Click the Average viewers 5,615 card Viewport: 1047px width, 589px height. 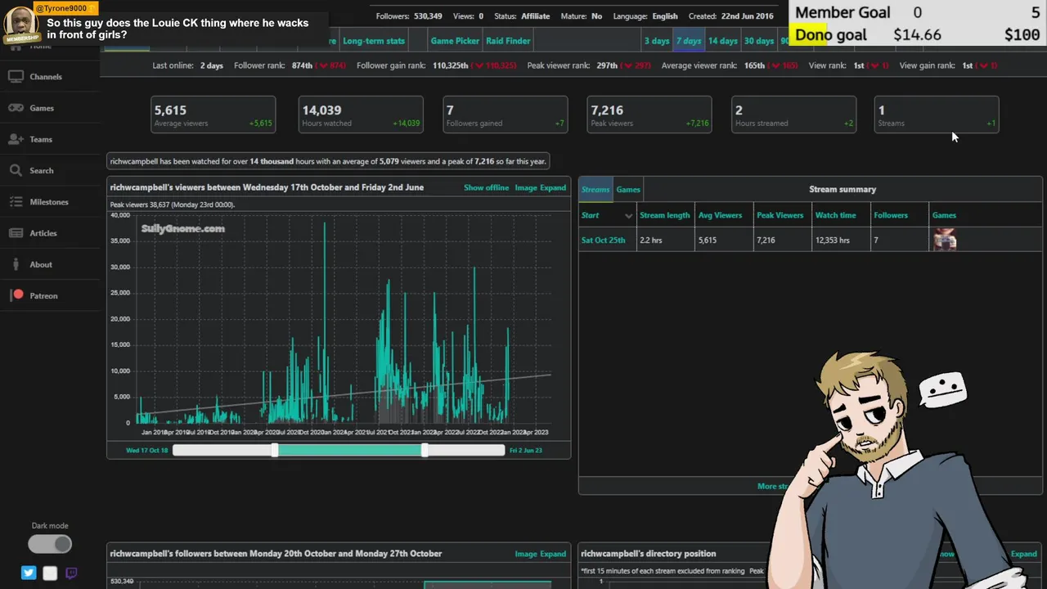(213, 115)
